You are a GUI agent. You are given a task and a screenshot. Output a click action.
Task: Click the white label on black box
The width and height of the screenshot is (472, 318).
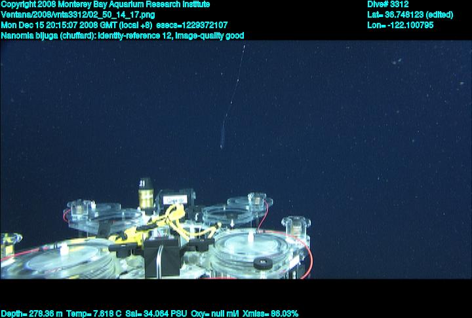[x=174, y=197]
